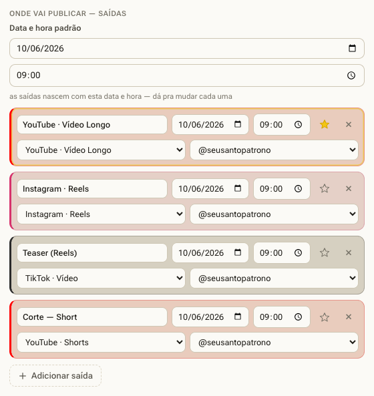
Task: Star the Corte — Short output
Action: pyautogui.click(x=325, y=317)
